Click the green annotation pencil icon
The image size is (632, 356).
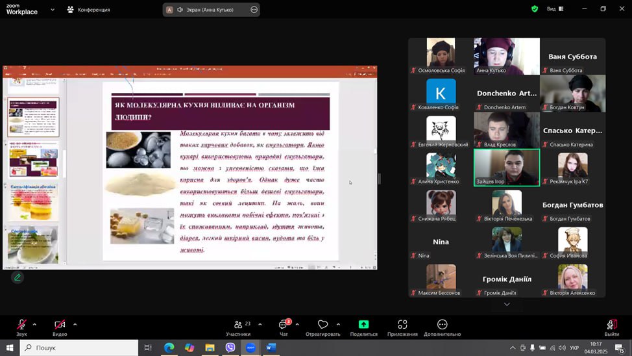(x=18, y=277)
